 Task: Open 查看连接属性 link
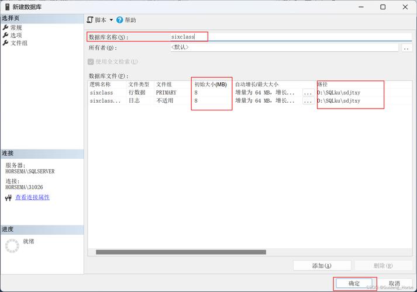[32, 197]
